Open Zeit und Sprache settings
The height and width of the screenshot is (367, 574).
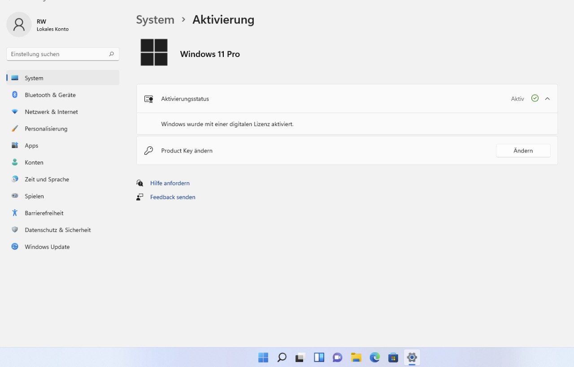pyautogui.click(x=47, y=179)
